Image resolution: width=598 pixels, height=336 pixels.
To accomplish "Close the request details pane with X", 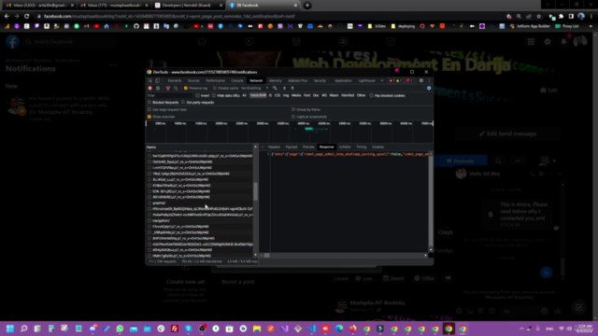I will coord(263,147).
